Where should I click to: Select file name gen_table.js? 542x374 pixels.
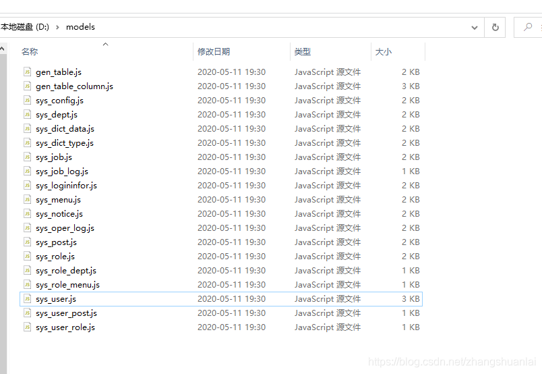pyautogui.click(x=59, y=72)
